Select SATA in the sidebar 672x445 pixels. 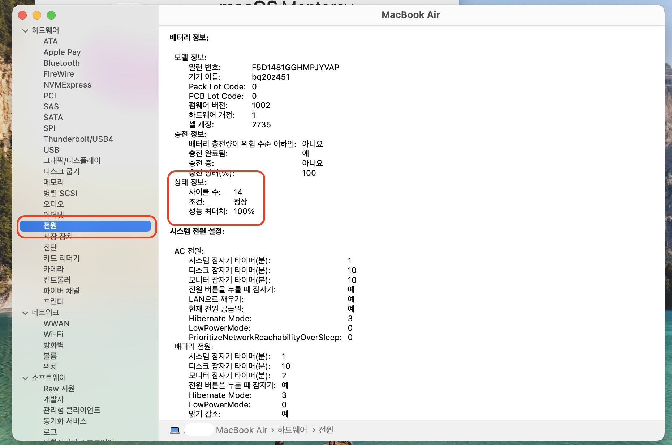click(x=53, y=117)
